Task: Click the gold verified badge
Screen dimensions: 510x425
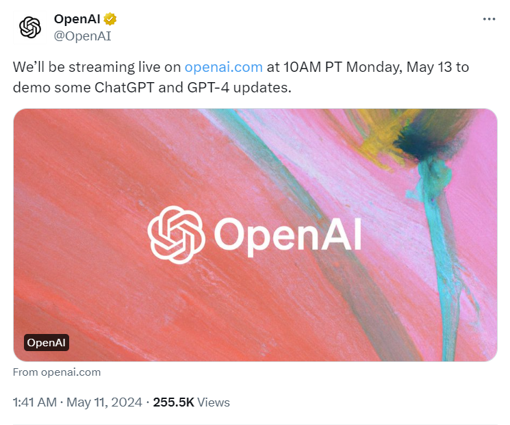Action: click(x=110, y=19)
